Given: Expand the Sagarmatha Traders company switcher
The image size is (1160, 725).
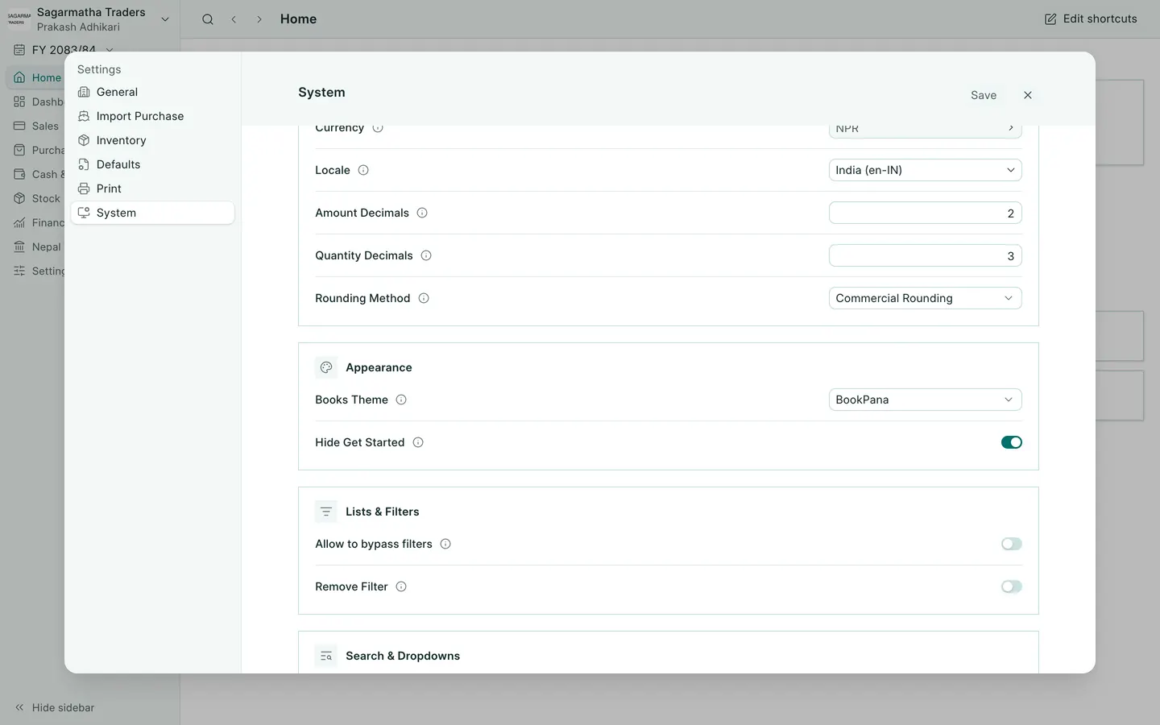Looking at the screenshot, I should [165, 19].
